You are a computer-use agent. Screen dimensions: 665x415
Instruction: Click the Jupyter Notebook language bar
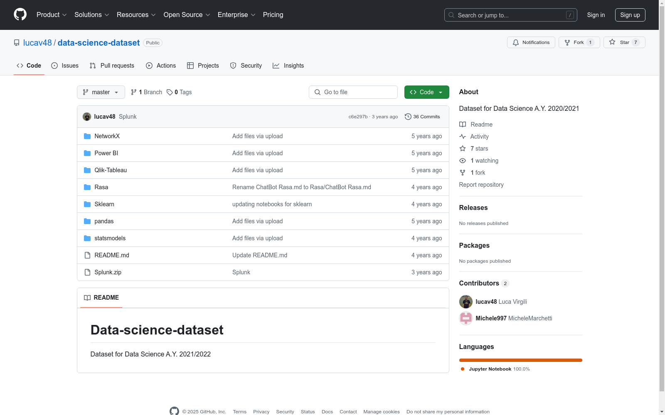(x=521, y=360)
